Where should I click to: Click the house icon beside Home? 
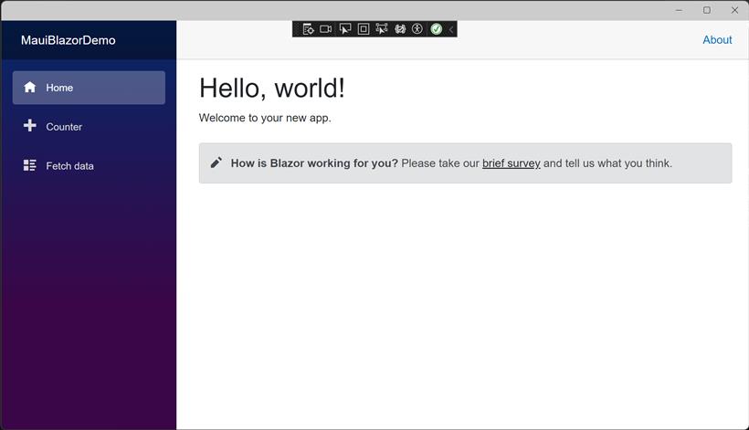(29, 87)
